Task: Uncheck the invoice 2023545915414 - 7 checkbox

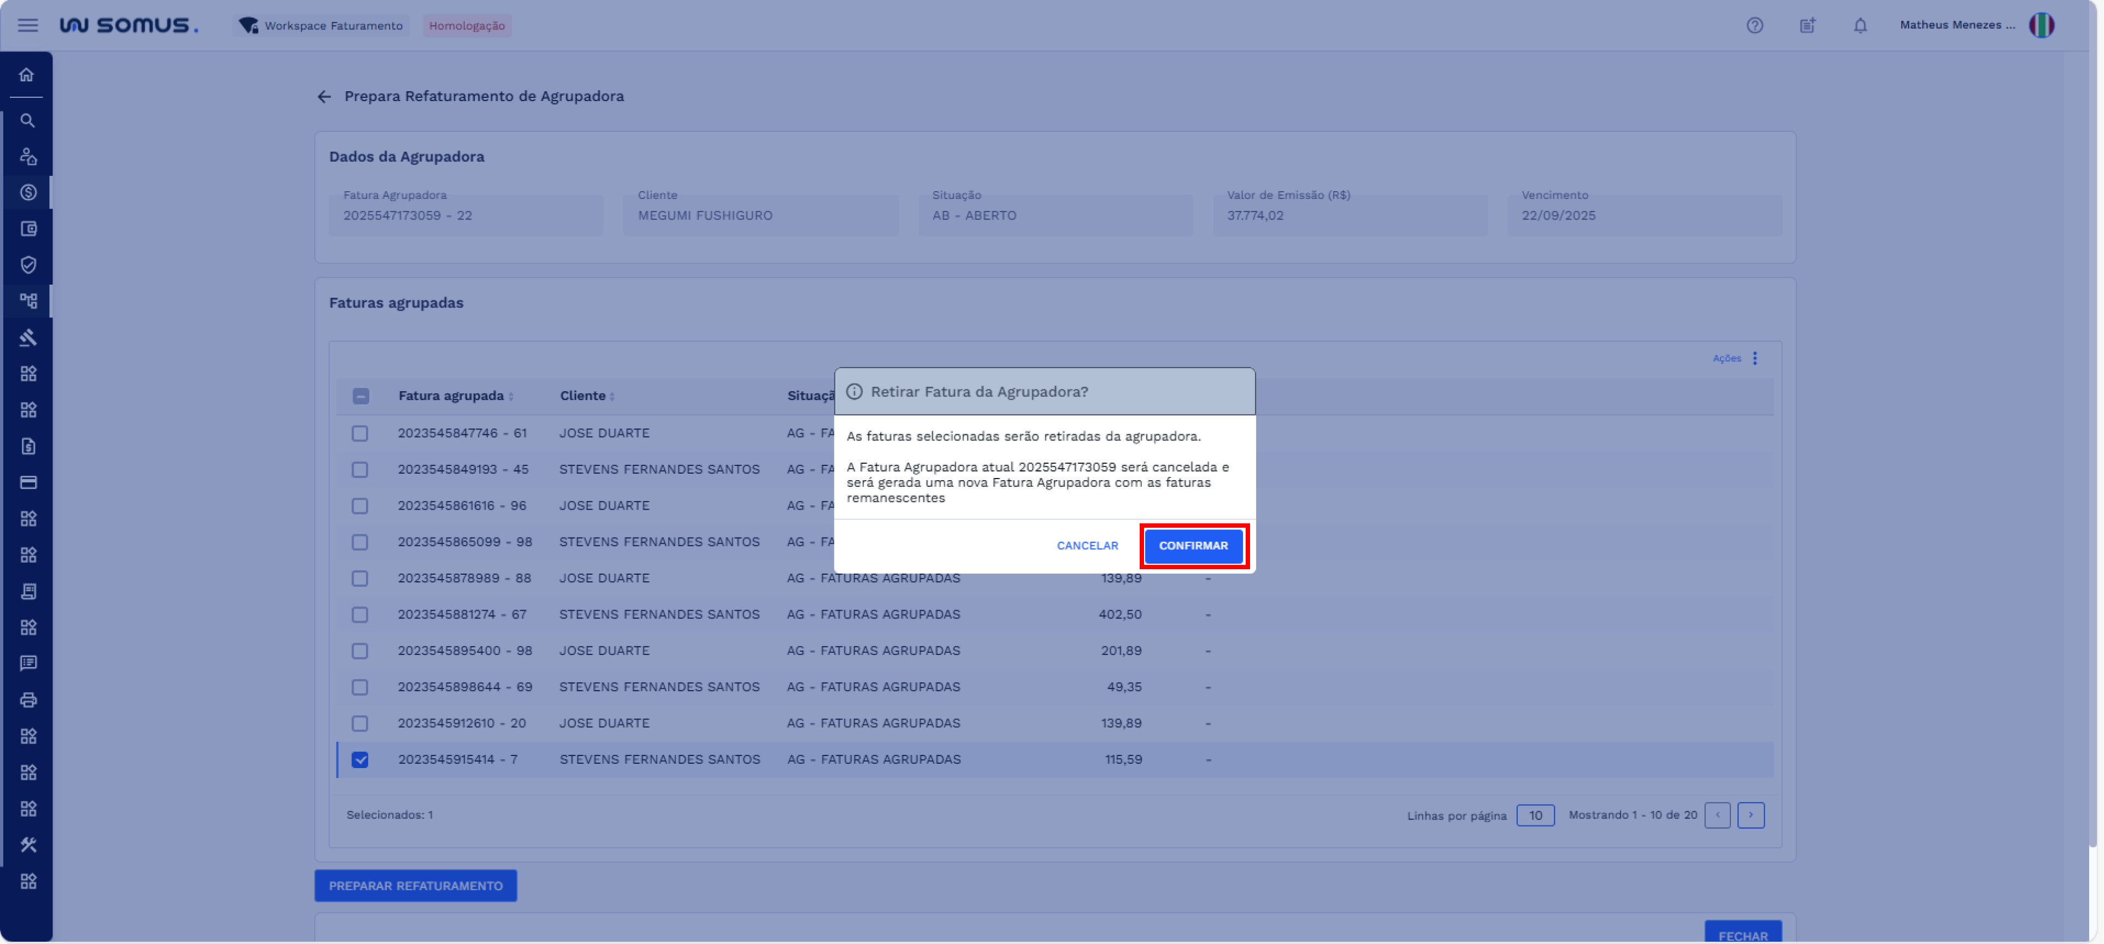Action: pos(359,759)
